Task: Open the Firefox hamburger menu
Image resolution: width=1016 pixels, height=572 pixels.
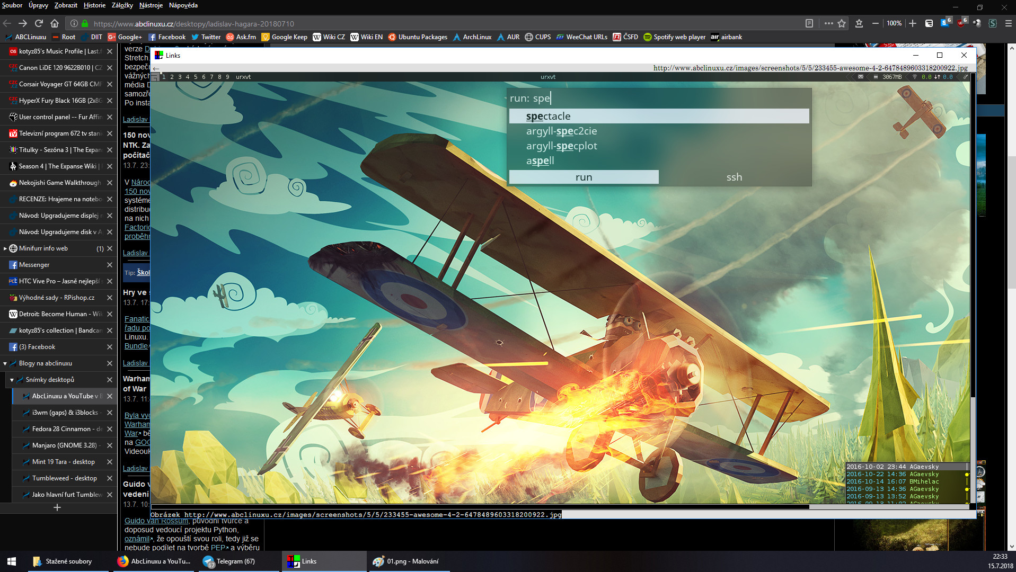Action: coord(1009,23)
